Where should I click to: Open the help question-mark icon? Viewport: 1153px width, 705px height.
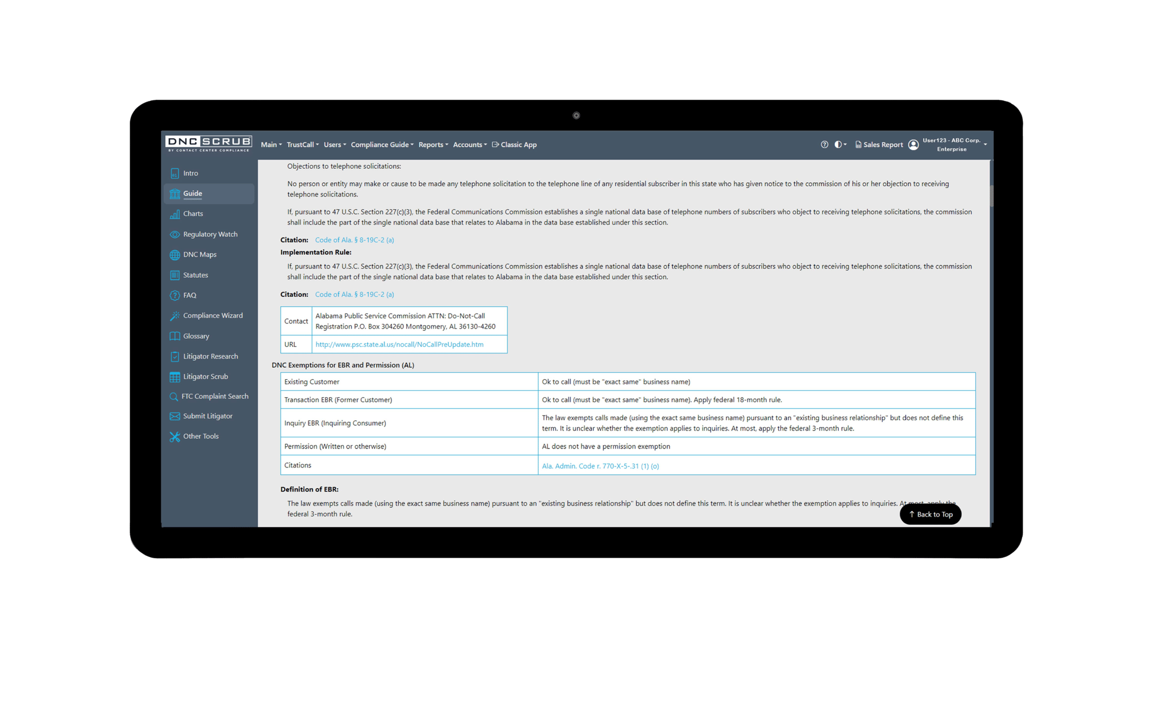coord(824,144)
